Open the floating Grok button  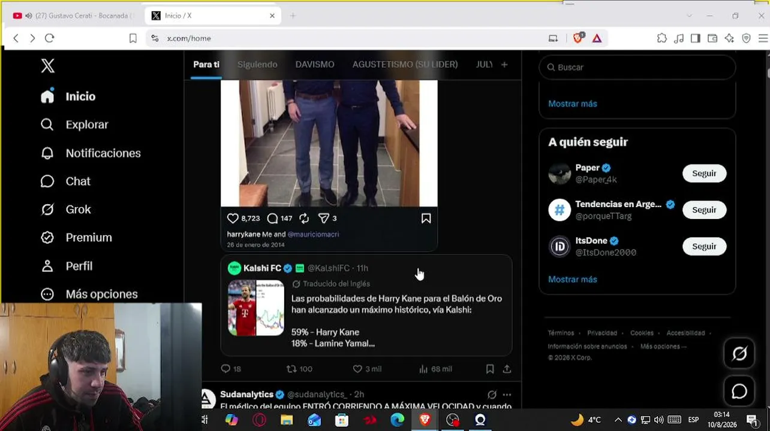click(x=739, y=354)
